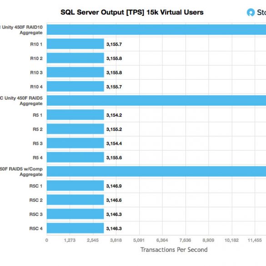Click the value 3,155.8 beside R10 2

[114, 59]
